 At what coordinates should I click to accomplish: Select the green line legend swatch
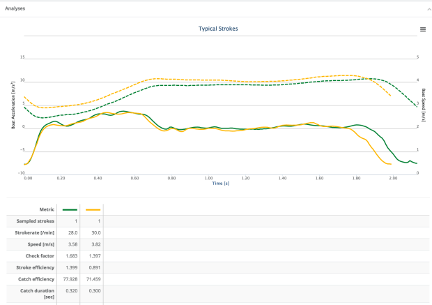pos(69,209)
